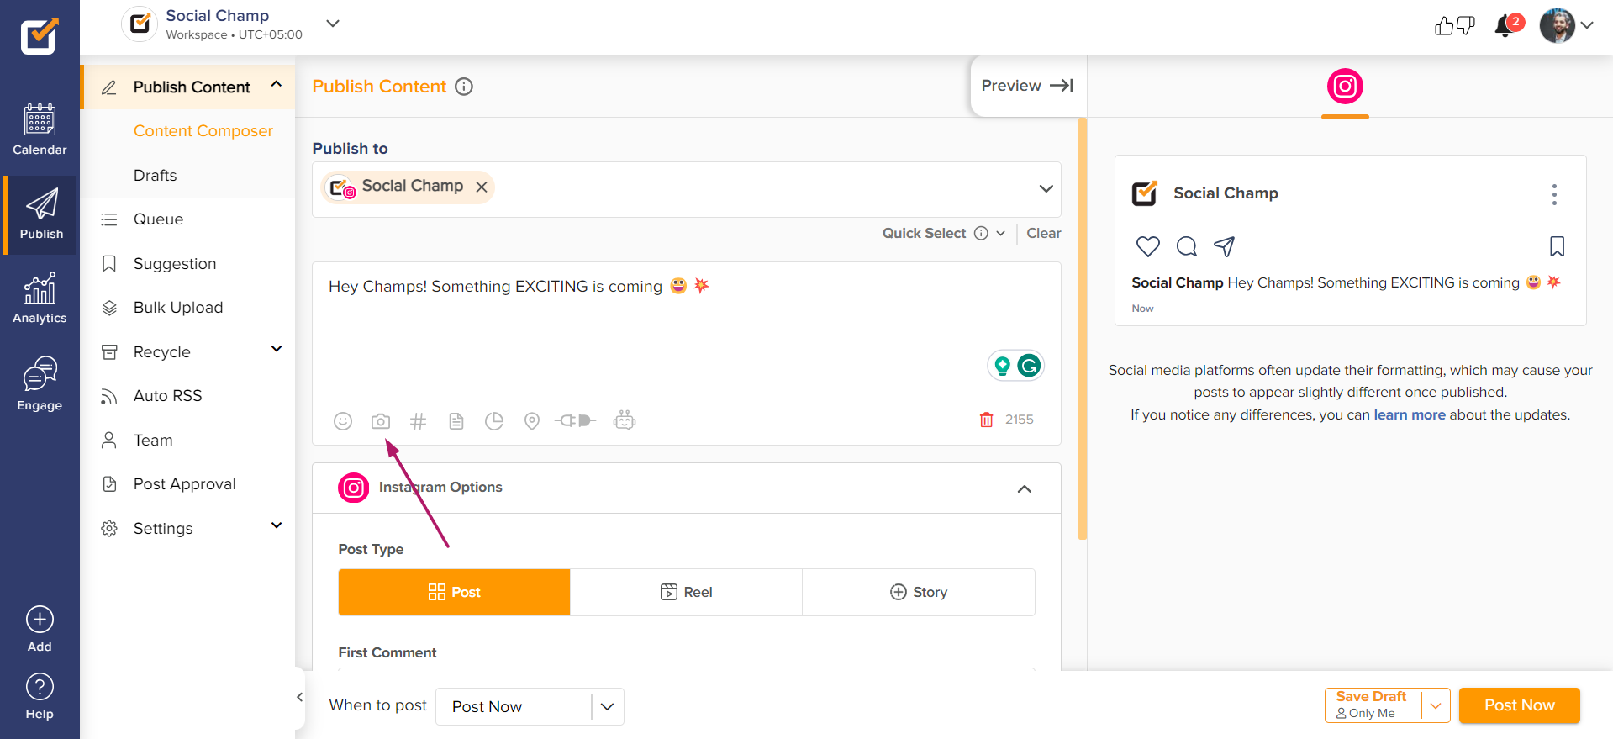Open Content Composer menu item
This screenshot has width=1613, height=739.
tap(203, 131)
